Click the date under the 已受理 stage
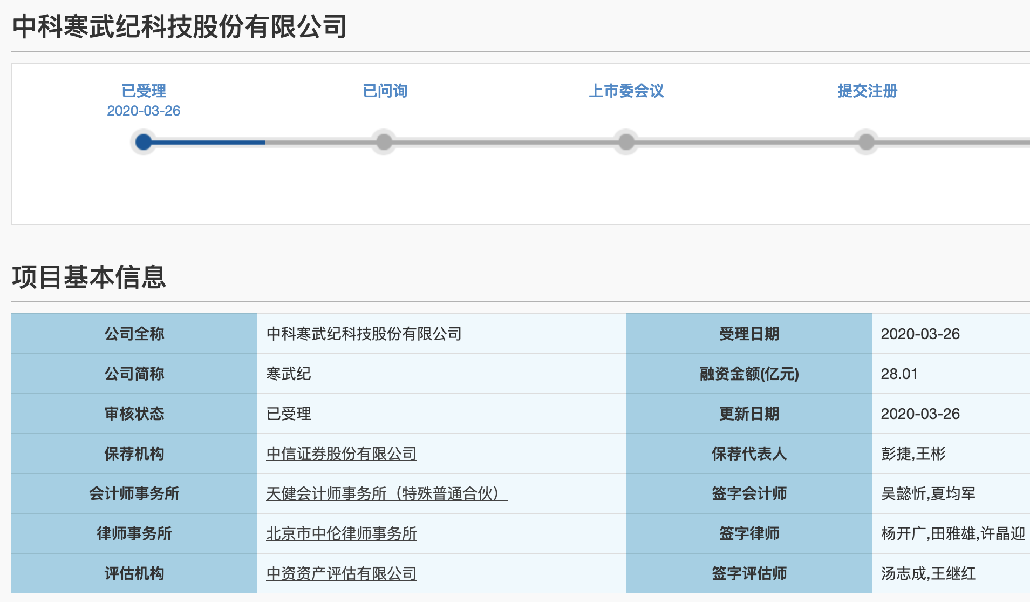 click(144, 111)
